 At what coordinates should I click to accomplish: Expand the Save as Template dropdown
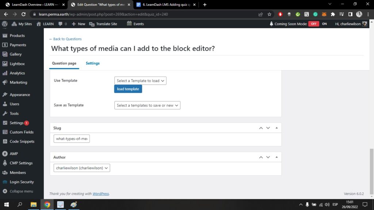[147, 105]
